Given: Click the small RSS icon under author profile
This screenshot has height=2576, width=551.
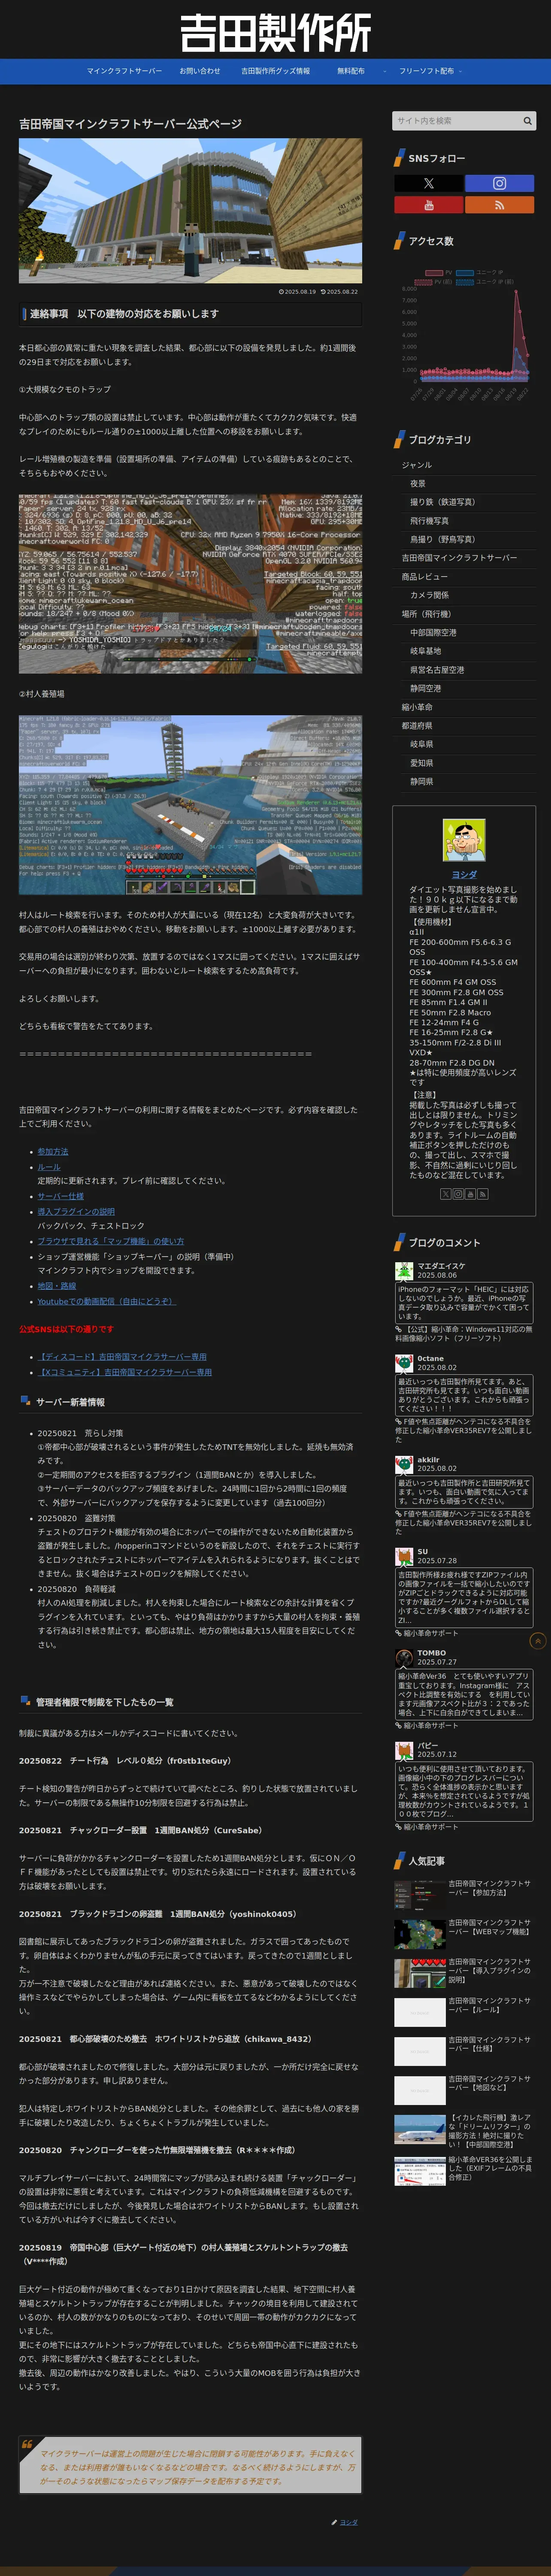Looking at the screenshot, I should point(483,1194).
